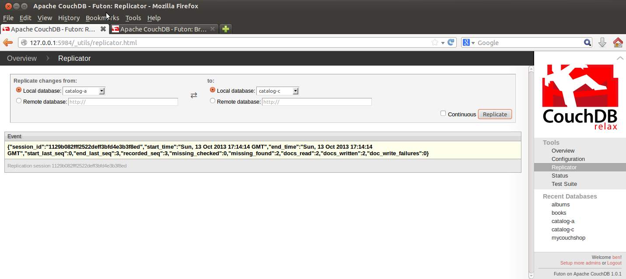The height and width of the screenshot is (279, 626).
Task: Click Setup more admins link
Action: [x=580, y=263]
